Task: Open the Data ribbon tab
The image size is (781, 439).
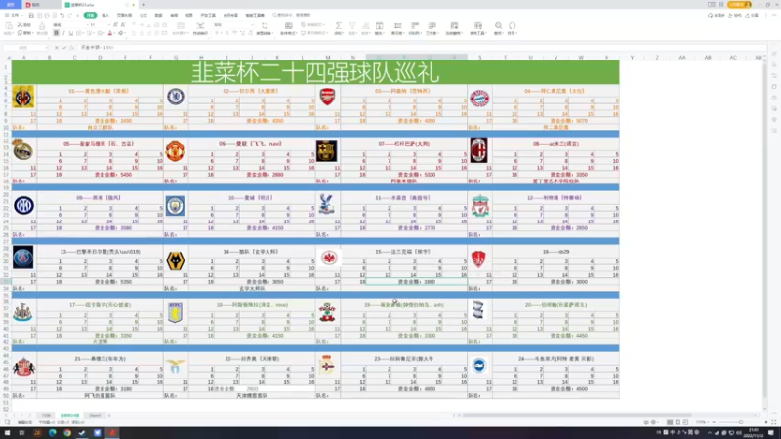Action: (158, 16)
